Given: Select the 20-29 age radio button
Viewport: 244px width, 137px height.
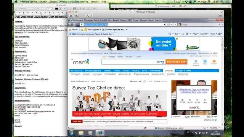Looking at the screenshot, I should pyautogui.click(x=182, y=100).
